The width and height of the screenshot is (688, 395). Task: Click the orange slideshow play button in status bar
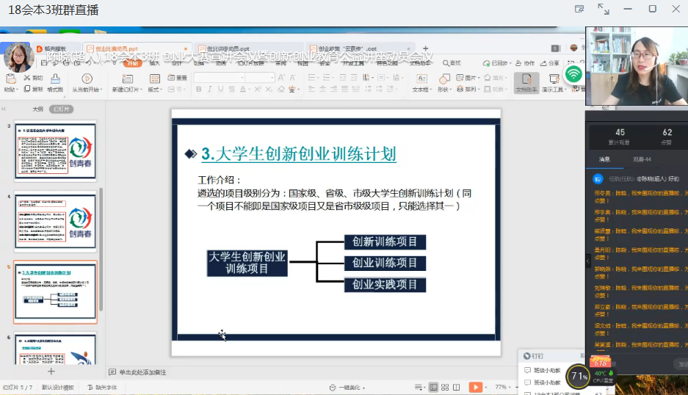point(476,387)
